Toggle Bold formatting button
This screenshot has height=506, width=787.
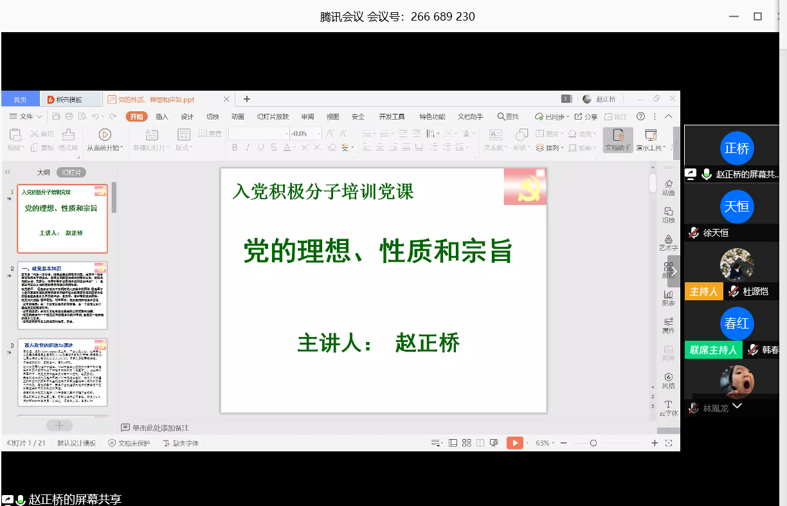[235, 147]
